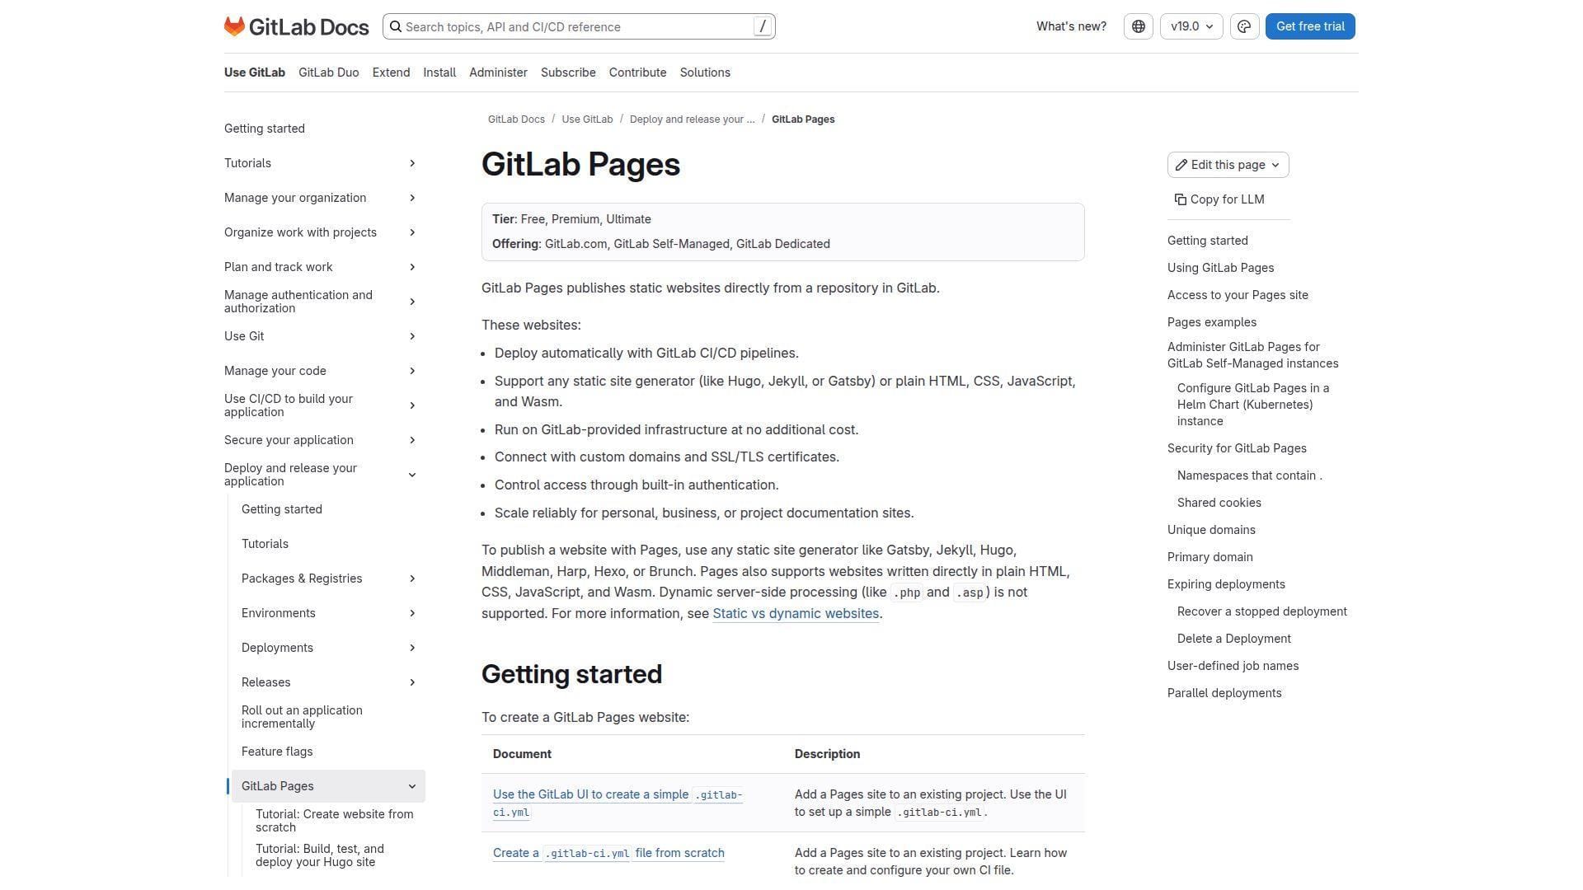
Task: Click the search magnifier icon
Action: point(397,26)
